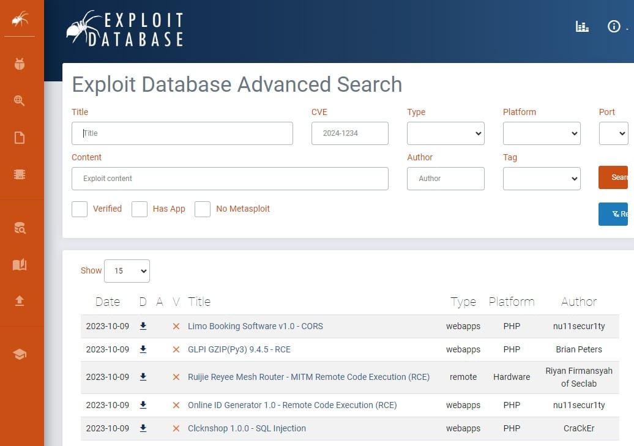Screen dimensions: 634x446
Task: Download the Limo Booking Software exploit
Action: pyautogui.click(x=143, y=326)
